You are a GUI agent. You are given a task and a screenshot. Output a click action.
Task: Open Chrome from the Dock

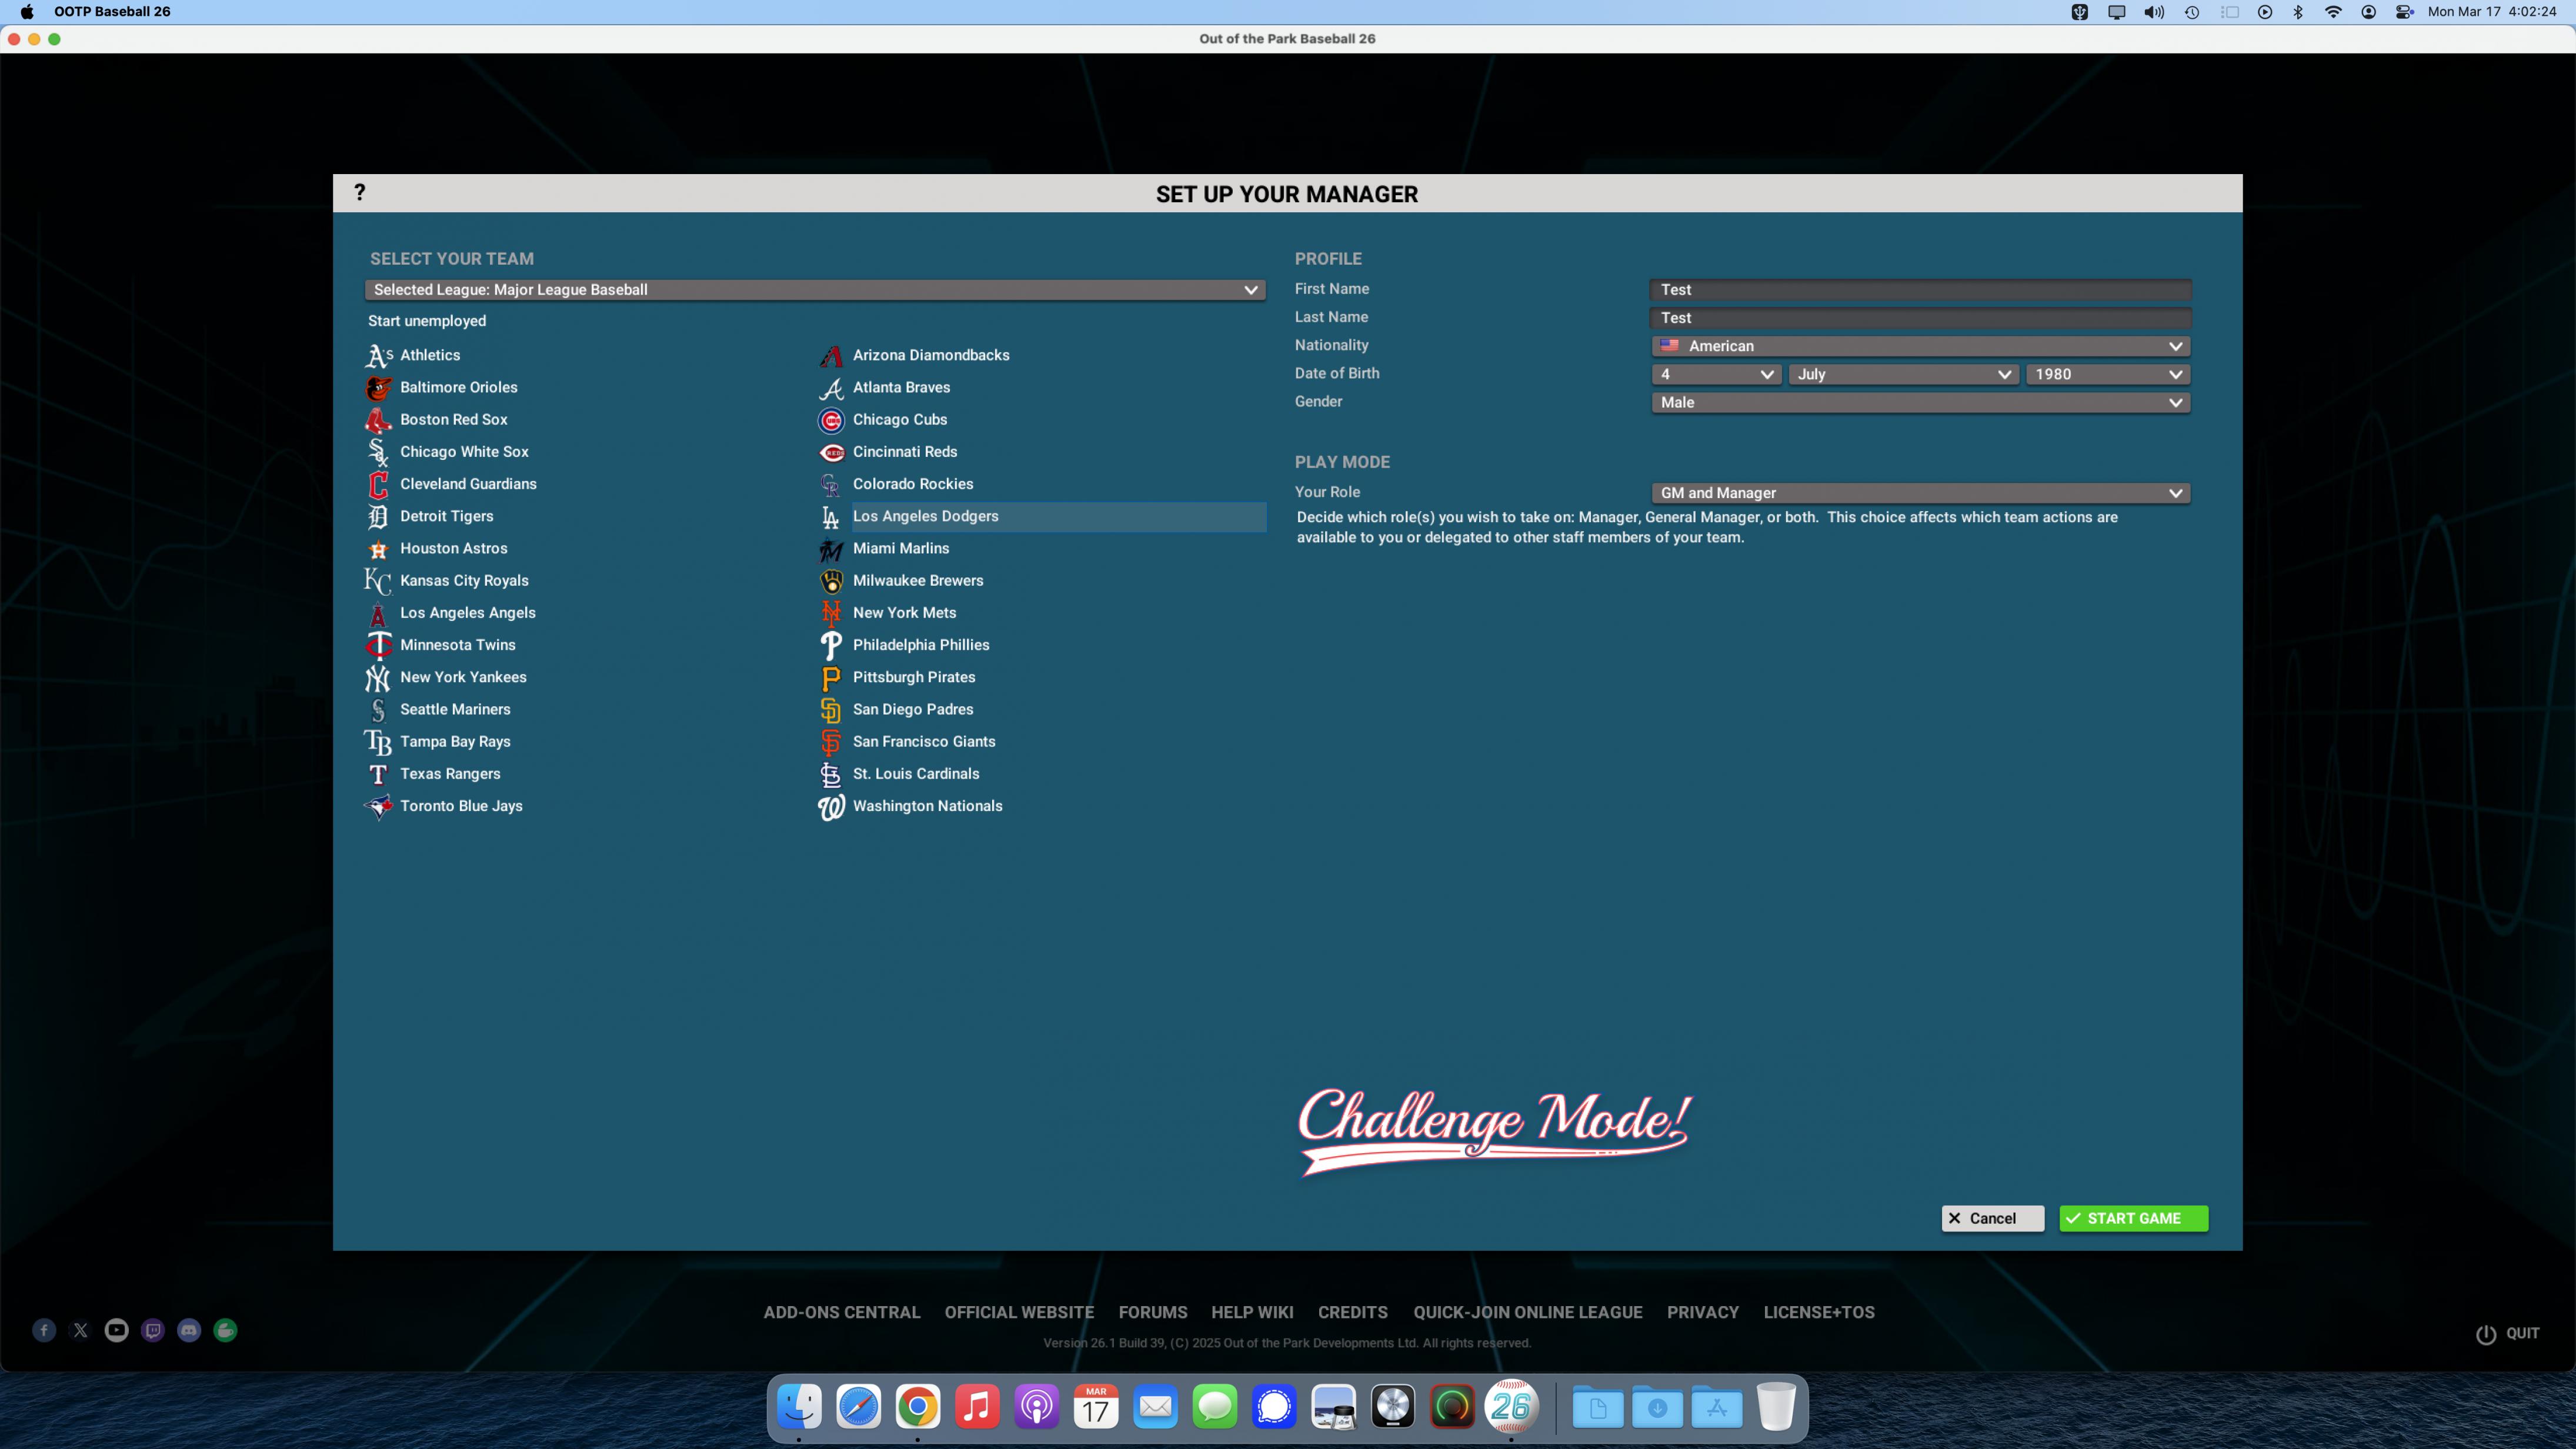pos(917,1407)
